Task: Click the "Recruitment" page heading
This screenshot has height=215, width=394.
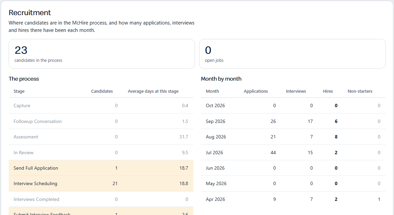Action: [x=30, y=12]
